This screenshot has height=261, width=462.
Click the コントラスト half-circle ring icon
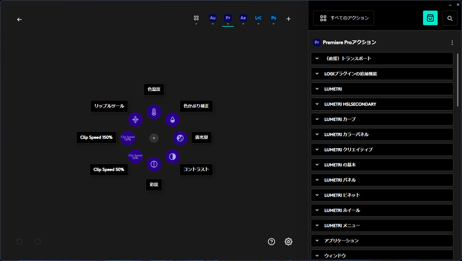(172, 157)
